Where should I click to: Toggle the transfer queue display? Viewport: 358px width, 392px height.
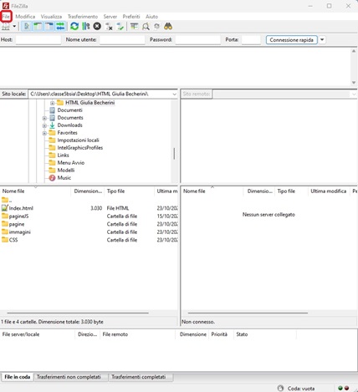60,27
